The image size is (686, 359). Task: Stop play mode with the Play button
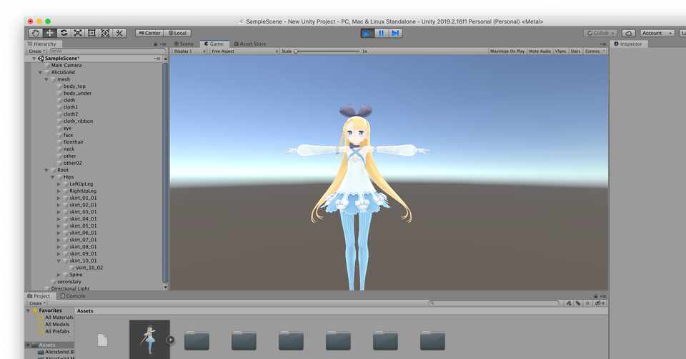coord(367,34)
